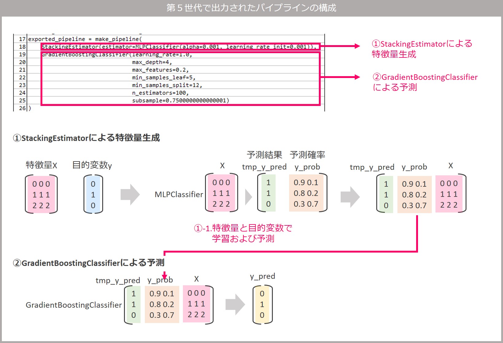Click the gray arrow after the y_prob matrix under 予測確率
This screenshot has width=503, height=343.
click(x=350, y=197)
